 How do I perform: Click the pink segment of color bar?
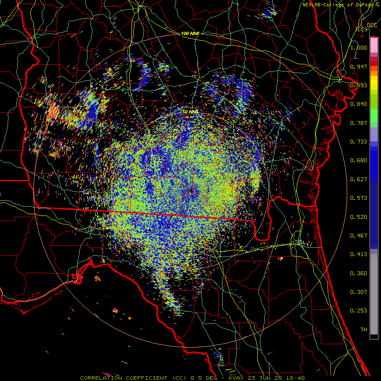374,45
